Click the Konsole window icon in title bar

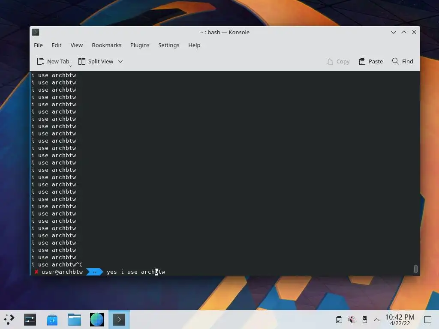36,32
